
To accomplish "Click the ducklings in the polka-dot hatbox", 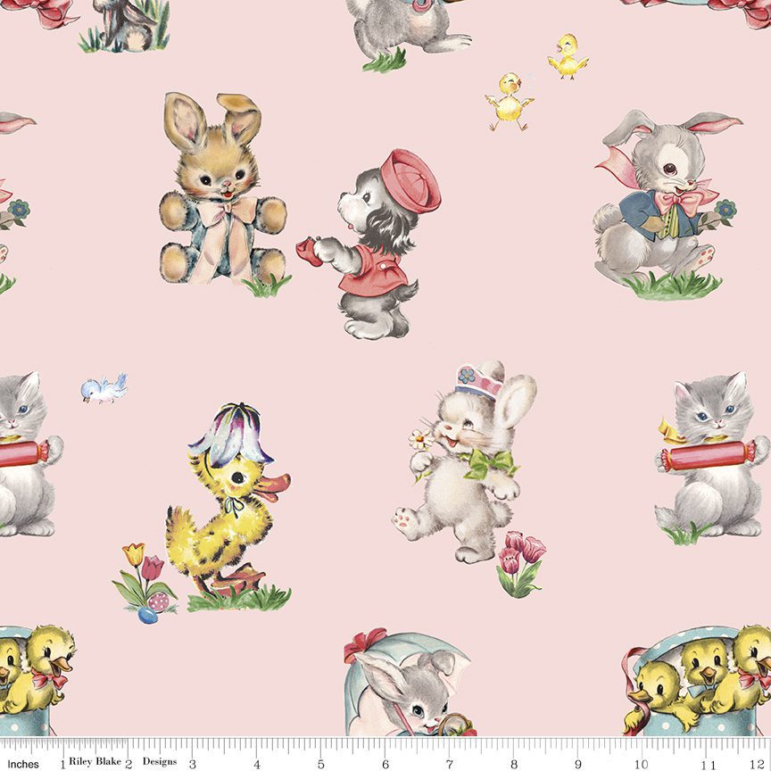I will tap(697, 681).
